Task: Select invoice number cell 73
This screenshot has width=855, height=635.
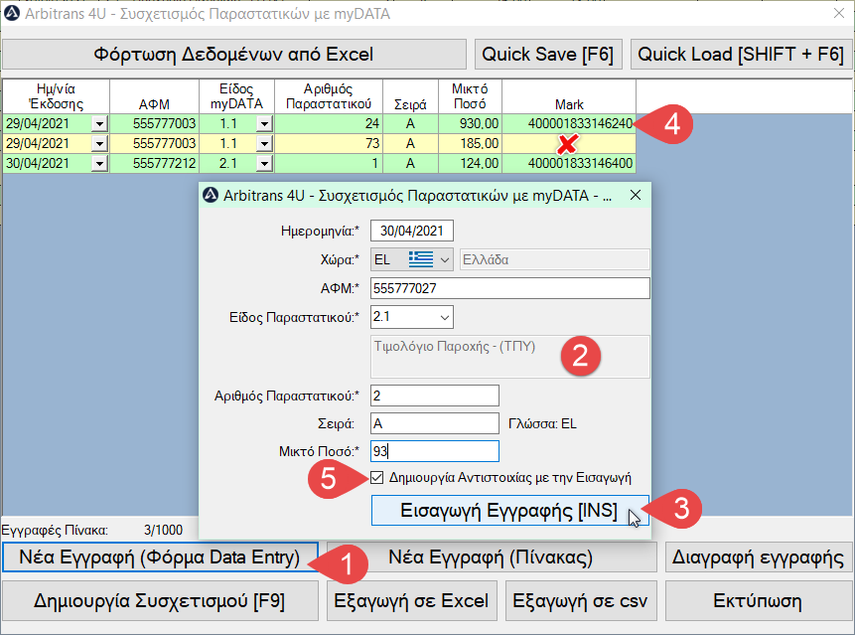Action: [x=329, y=143]
